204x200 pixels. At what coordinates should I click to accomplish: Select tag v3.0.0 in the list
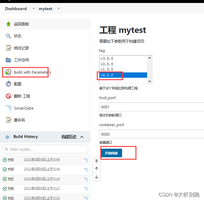click(x=107, y=58)
